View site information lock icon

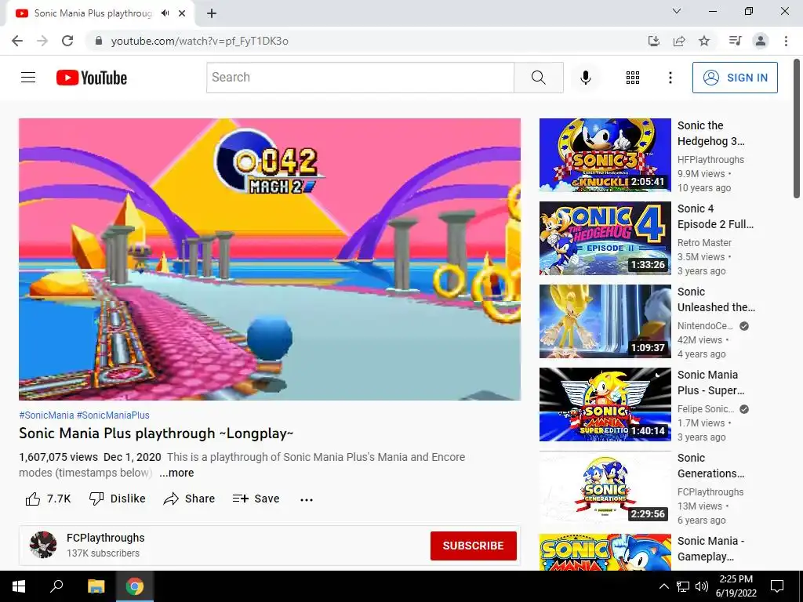tap(99, 41)
